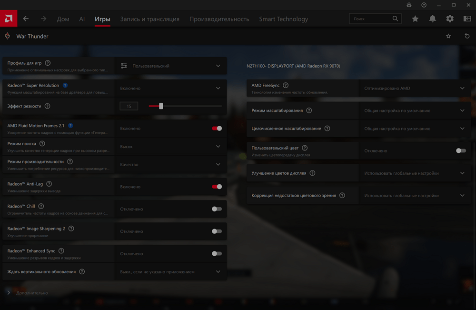The width and height of the screenshot is (476, 310).
Task: Select the Игры tab
Action: tap(102, 19)
